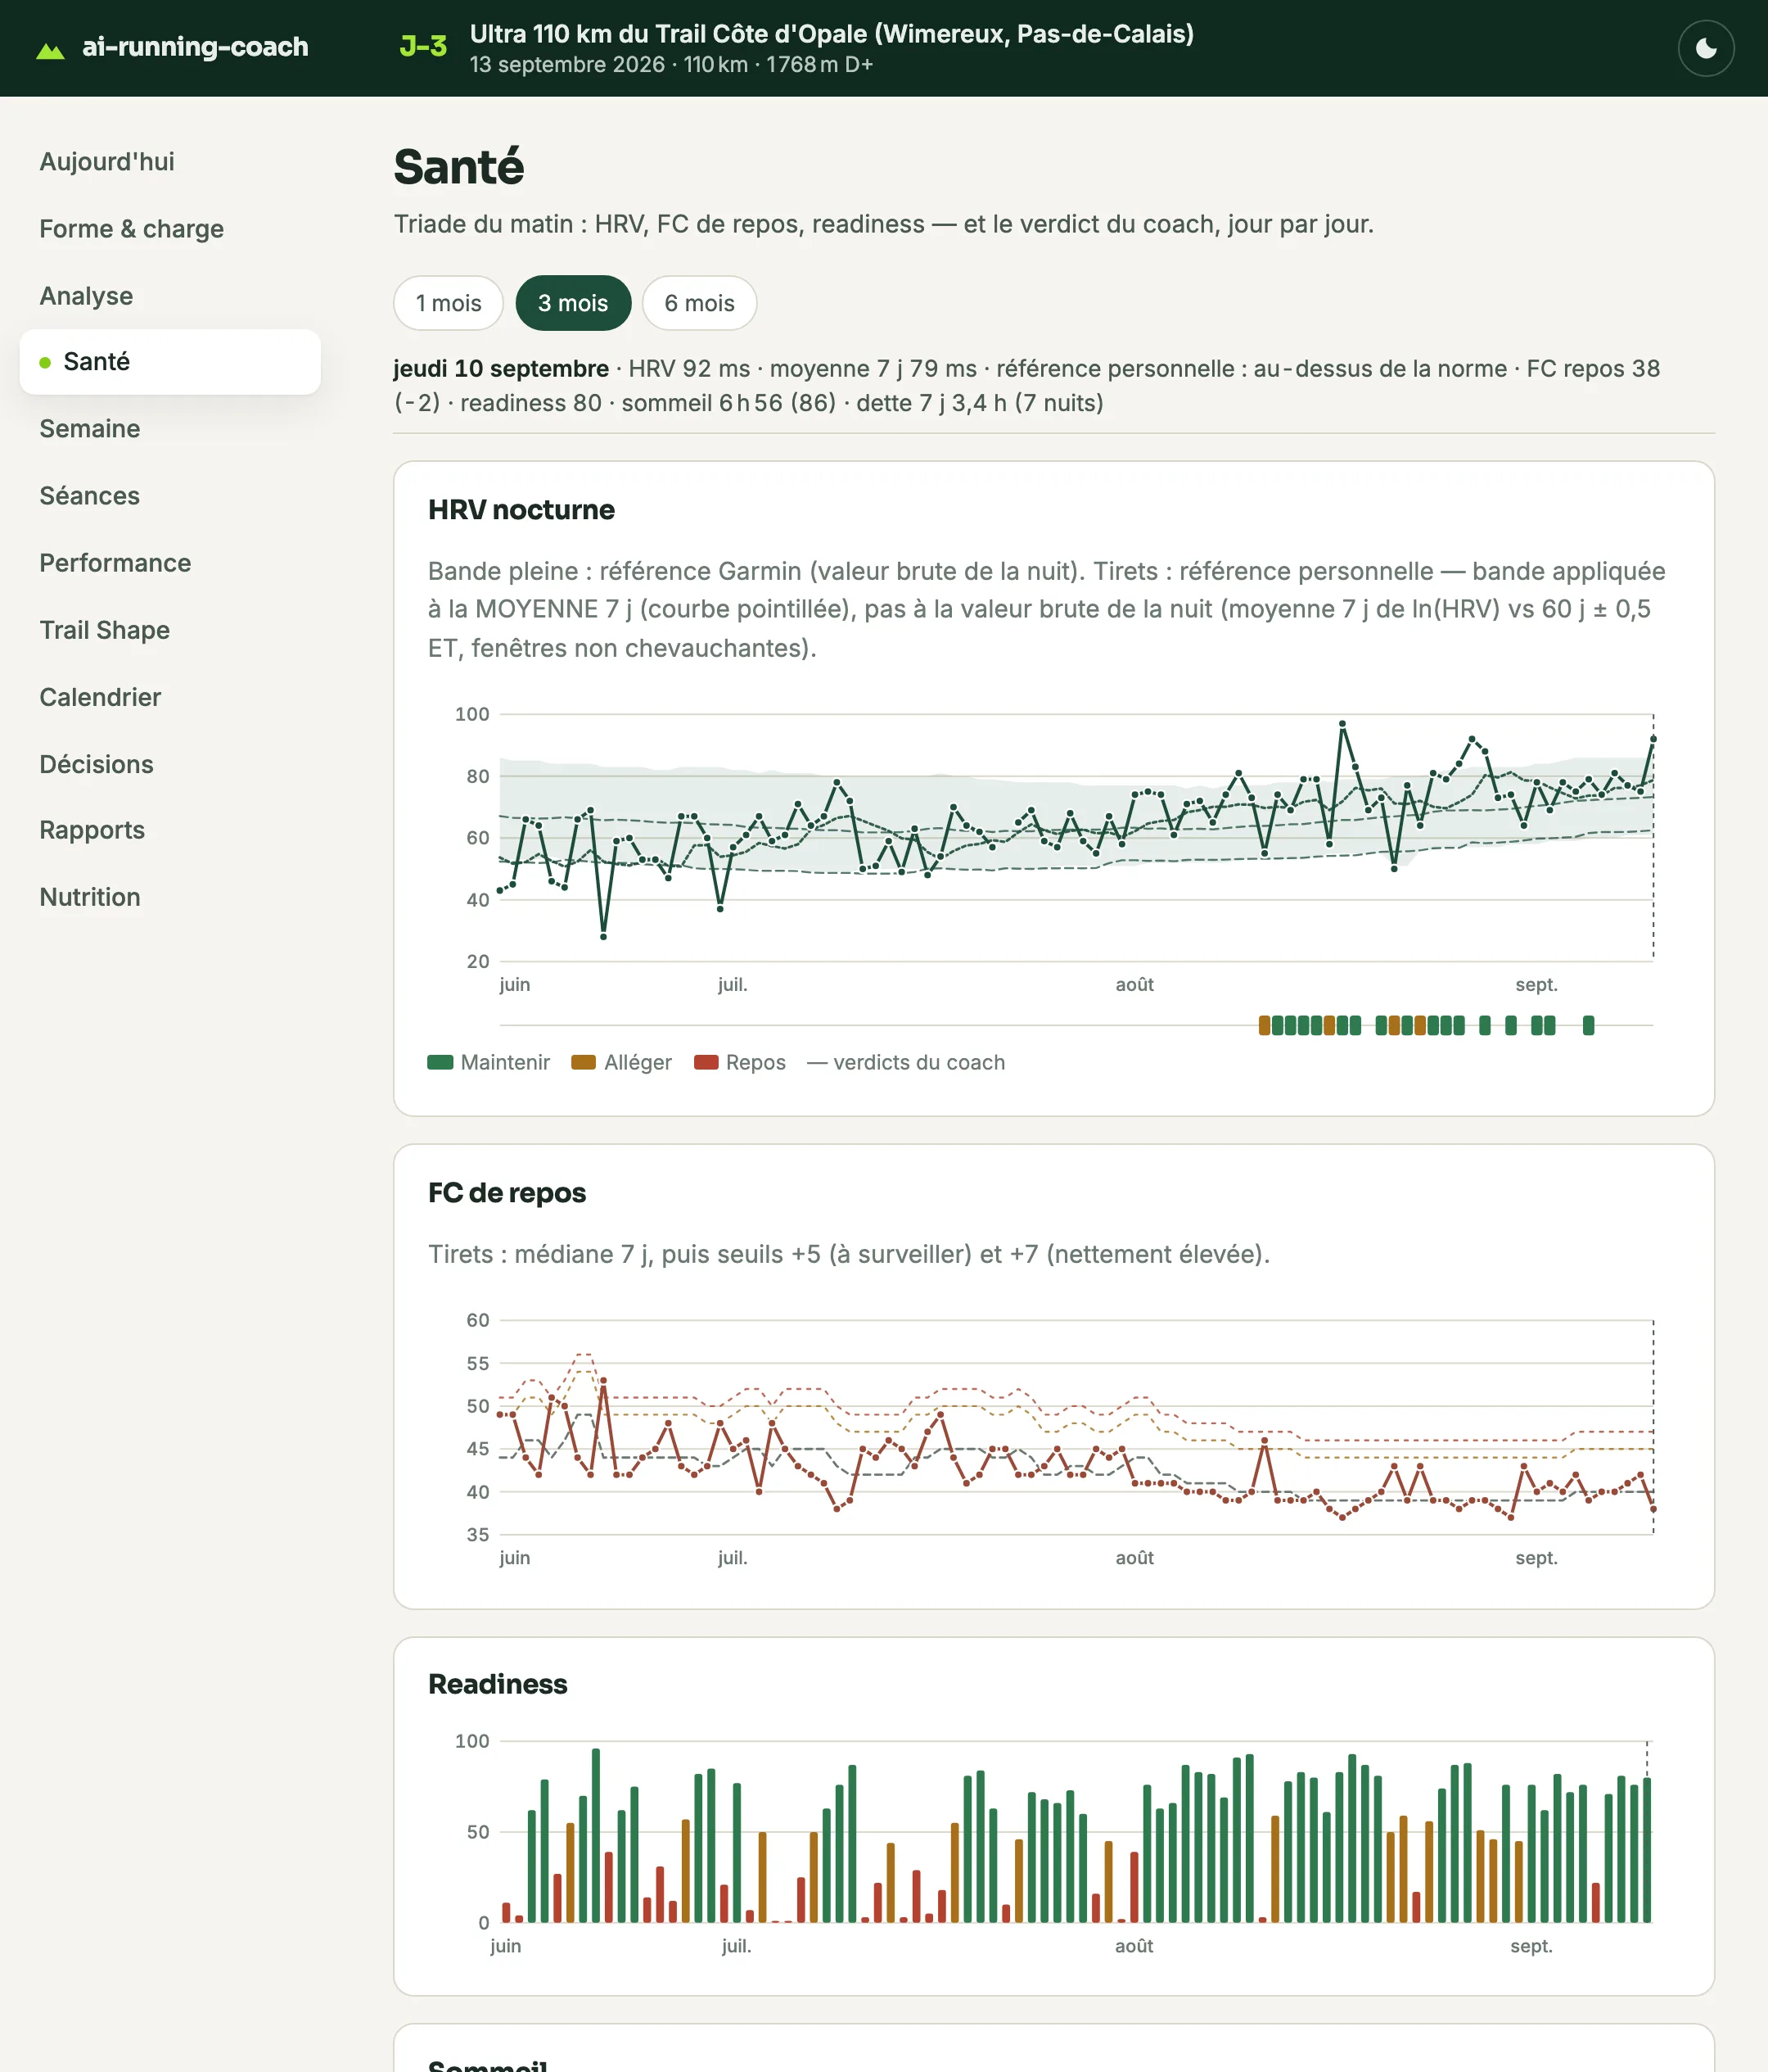Click the 'jeudi 10 septembre' date label
The height and width of the screenshot is (2072, 1768).
[501, 369]
